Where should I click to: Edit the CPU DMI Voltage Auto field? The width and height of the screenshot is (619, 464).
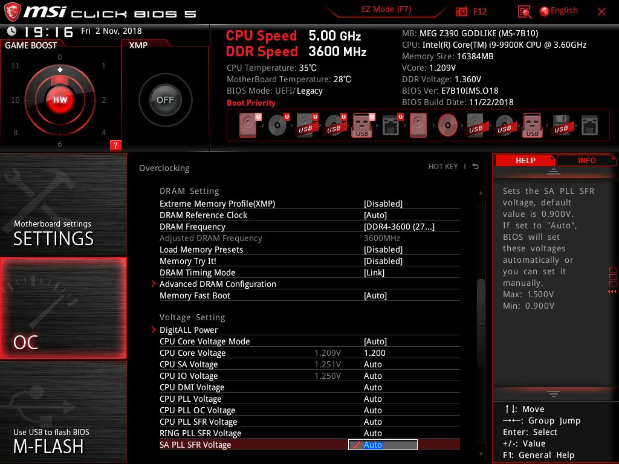372,387
